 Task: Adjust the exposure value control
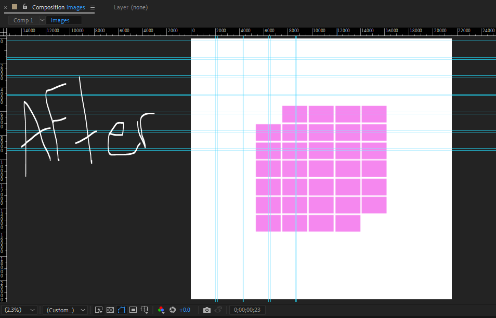click(185, 310)
